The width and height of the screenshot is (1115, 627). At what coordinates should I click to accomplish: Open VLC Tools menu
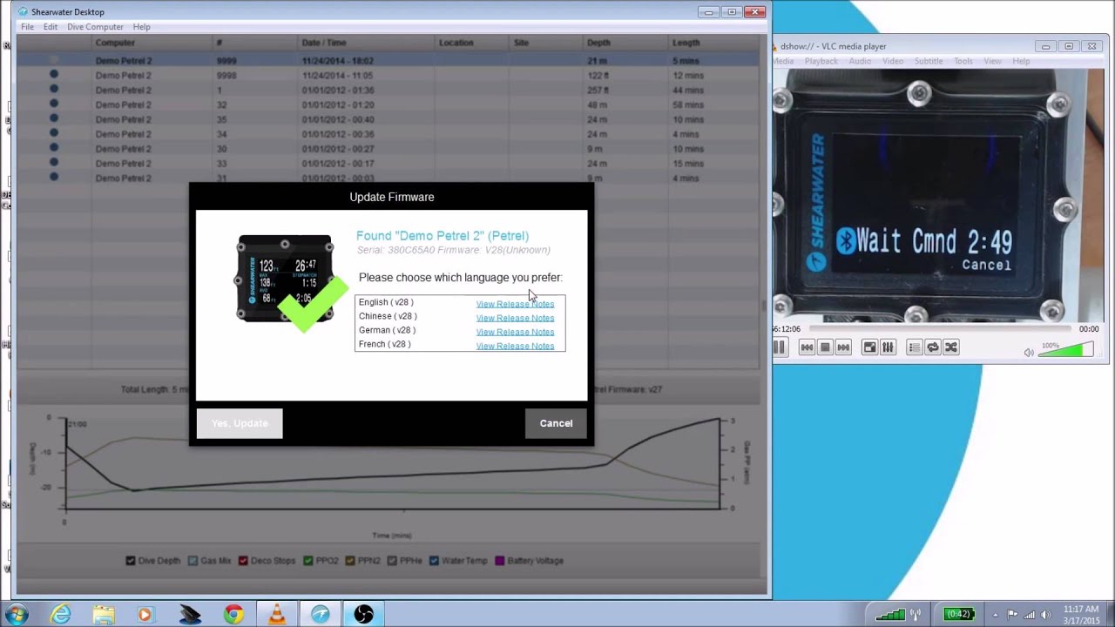[x=963, y=61]
